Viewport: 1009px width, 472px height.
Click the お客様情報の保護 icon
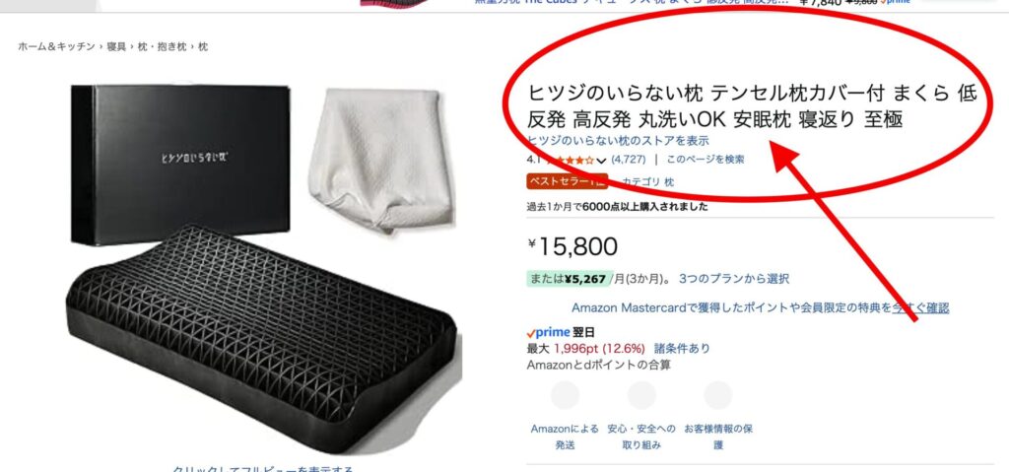[718, 395]
